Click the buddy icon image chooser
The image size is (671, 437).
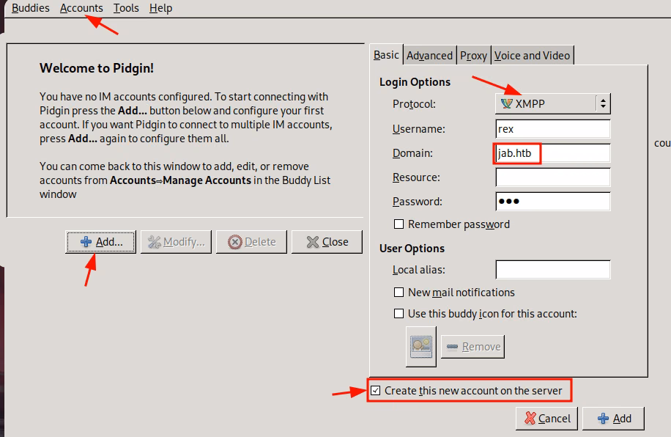(x=421, y=346)
